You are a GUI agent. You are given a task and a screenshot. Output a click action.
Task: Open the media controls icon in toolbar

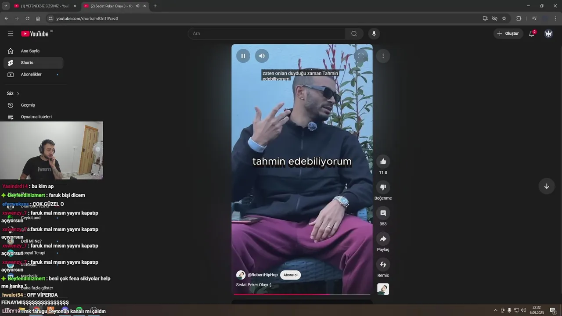point(534,18)
